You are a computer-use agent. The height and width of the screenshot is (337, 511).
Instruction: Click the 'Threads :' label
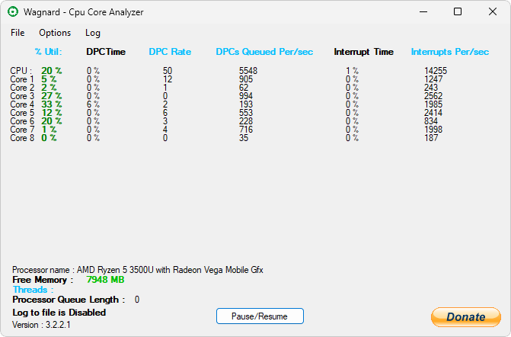[x=33, y=290]
